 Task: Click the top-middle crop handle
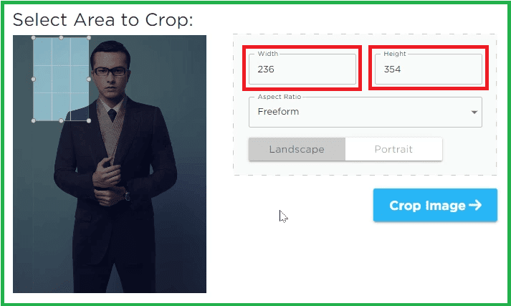(61, 38)
